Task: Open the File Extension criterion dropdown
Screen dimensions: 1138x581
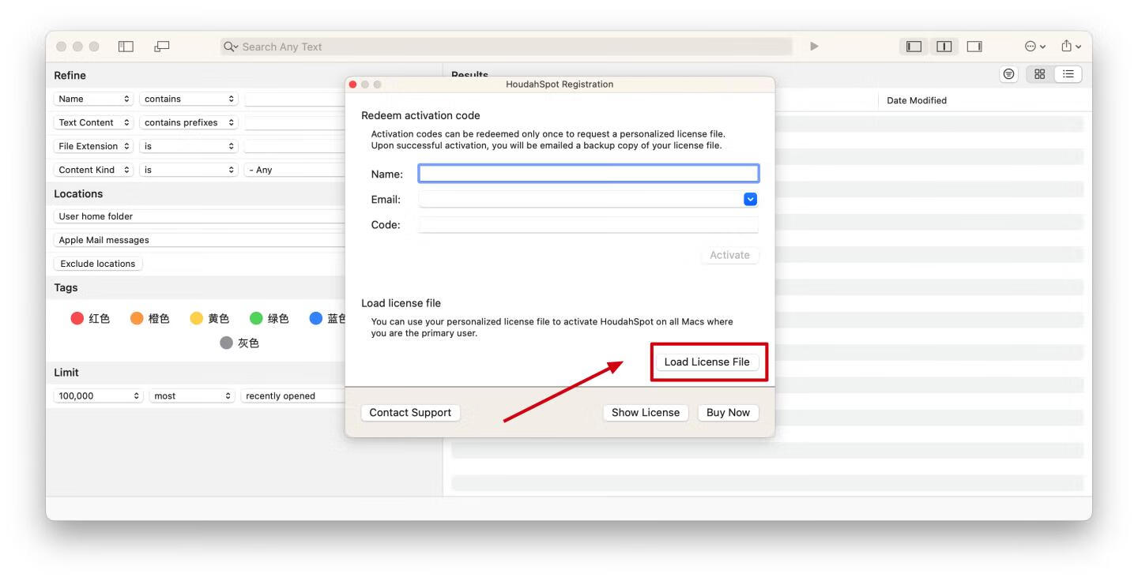Action: 93,146
